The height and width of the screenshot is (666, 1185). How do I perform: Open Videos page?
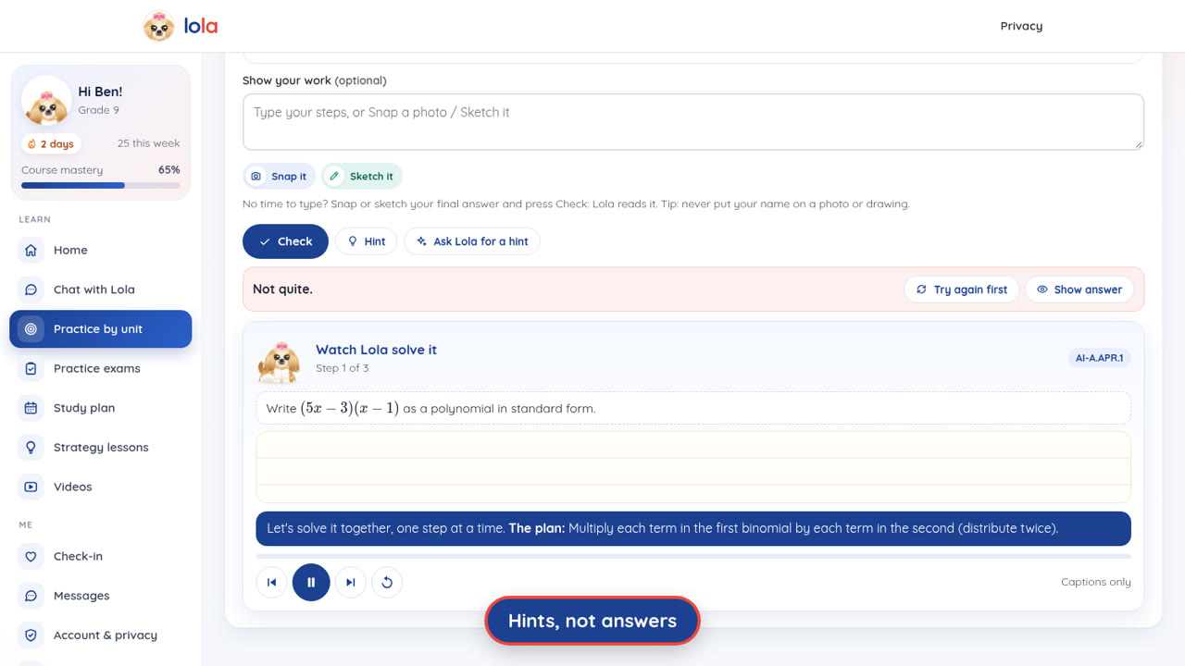click(x=101, y=487)
